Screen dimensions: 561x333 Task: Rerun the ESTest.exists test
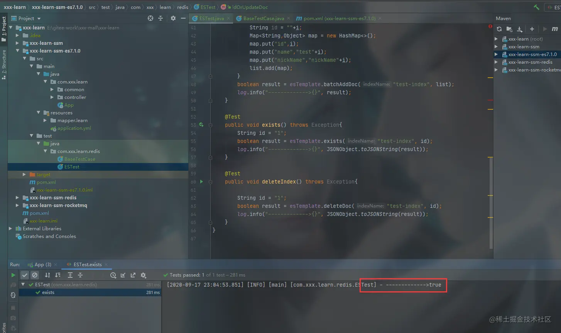click(x=13, y=275)
